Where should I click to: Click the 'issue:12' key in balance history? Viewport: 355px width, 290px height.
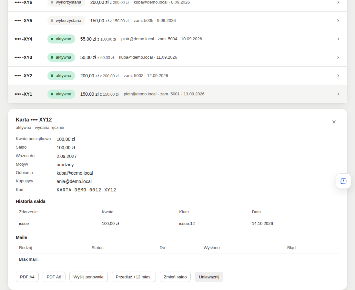(187, 224)
